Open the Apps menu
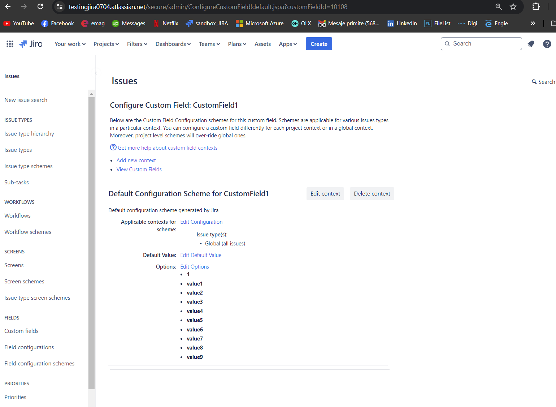This screenshot has width=556, height=407. pyautogui.click(x=287, y=44)
